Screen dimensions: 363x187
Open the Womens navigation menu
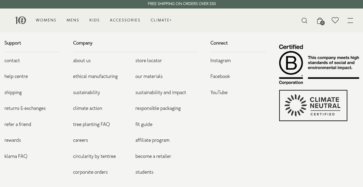(46, 20)
